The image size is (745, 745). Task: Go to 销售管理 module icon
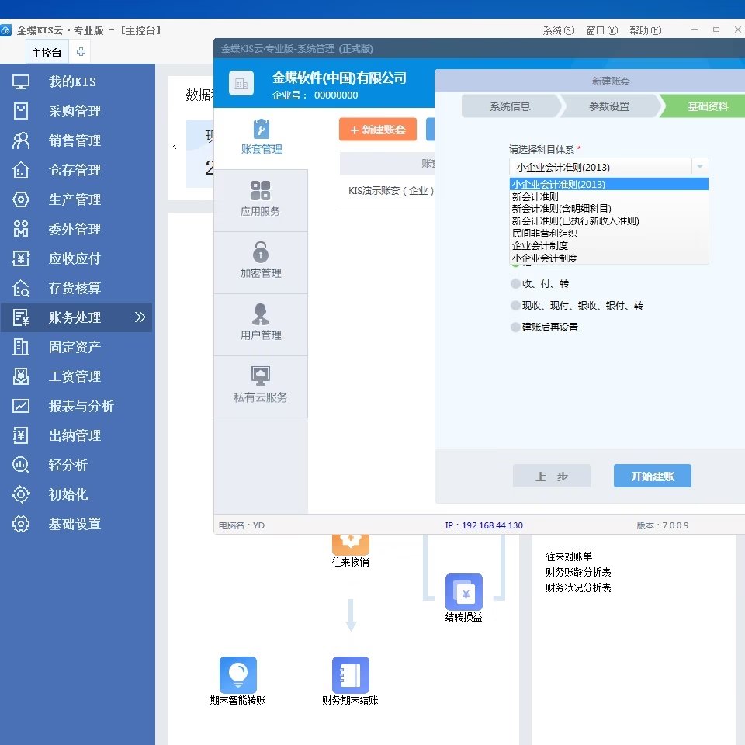coord(20,140)
